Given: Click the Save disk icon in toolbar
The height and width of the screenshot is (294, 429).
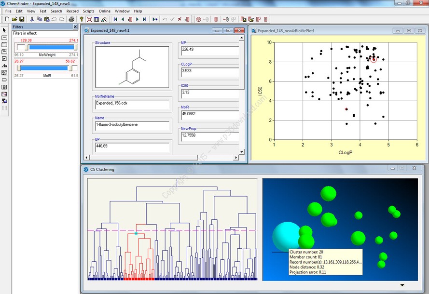Looking at the screenshot, I should coord(22,19).
